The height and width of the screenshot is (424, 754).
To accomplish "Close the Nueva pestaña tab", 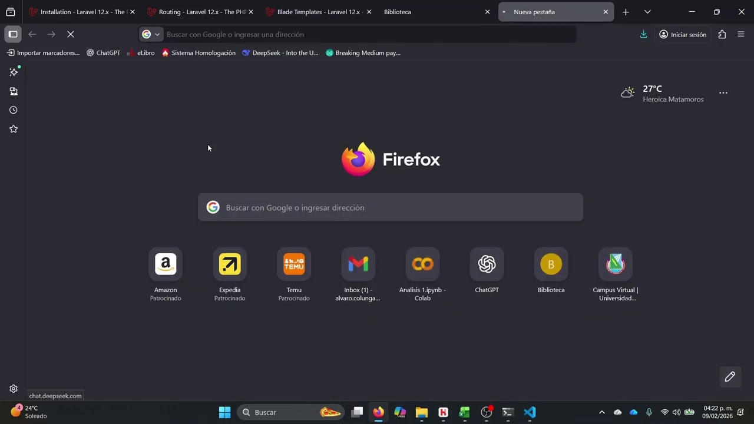I will pos(606,12).
